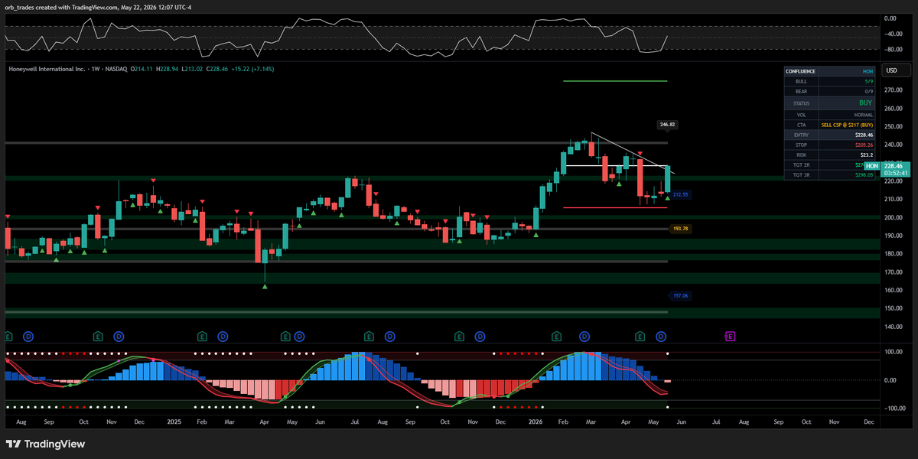The width and height of the screenshot is (918, 459).
Task: Click the 2025 label on the time axis
Action: point(174,422)
